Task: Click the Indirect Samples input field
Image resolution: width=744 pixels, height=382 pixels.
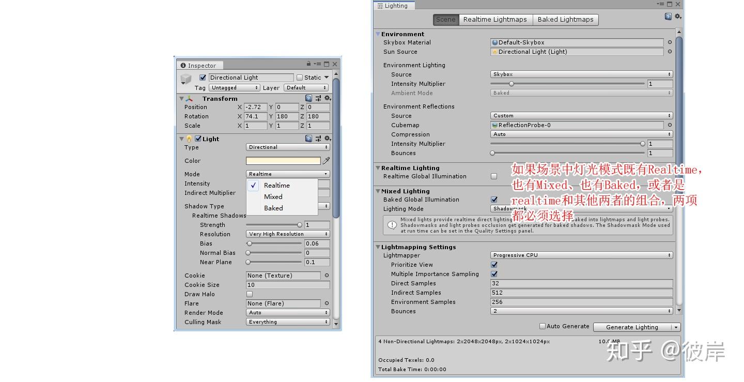Action: click(581, 293)
